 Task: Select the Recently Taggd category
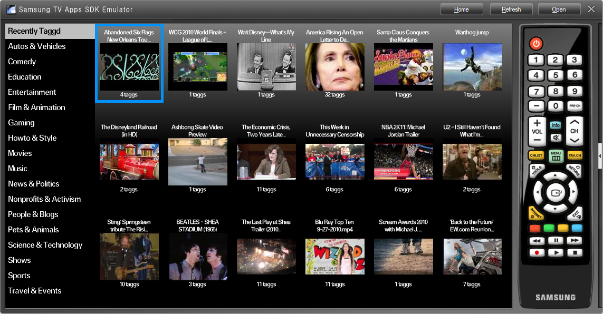coord(50,31)
